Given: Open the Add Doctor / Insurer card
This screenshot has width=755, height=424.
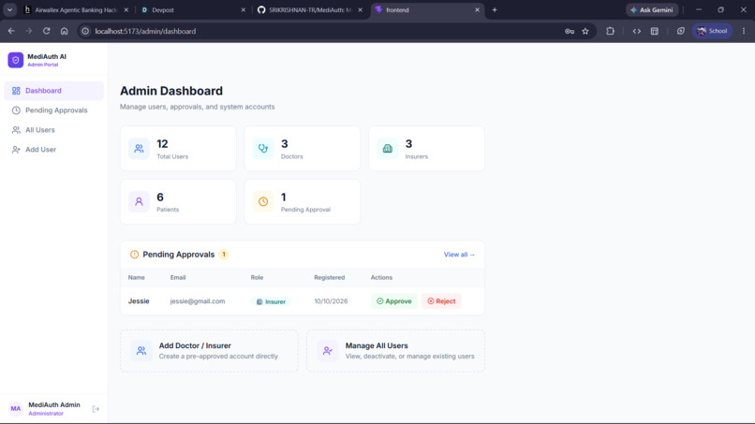Looking at the screenshot, I should pyautogui.click(x=209, y=351).
